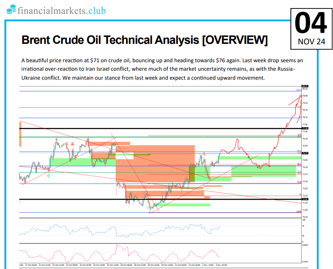The height and width of the screenshot is (269, 333).
Task: Select the large '04' date badge number
Action: click(x=311, y=24)
